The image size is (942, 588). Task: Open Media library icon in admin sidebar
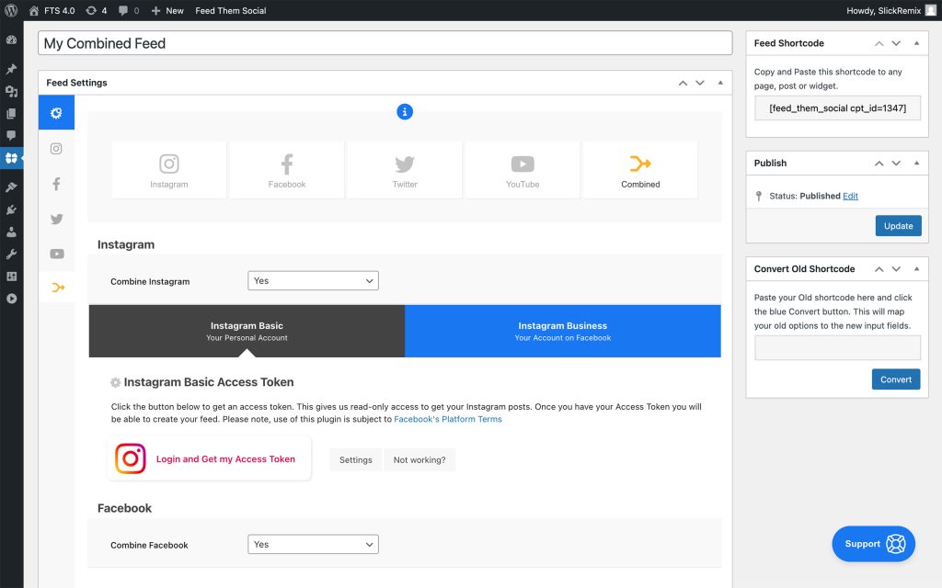pos(11,91)
